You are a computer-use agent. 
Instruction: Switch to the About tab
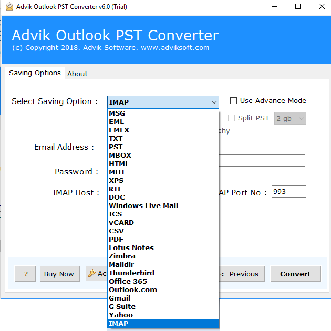(x=78, y=74)
